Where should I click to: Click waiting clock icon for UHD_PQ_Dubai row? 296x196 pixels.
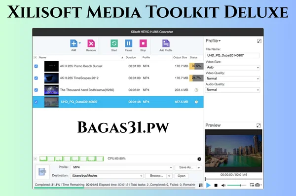click(x=196, y=102)
